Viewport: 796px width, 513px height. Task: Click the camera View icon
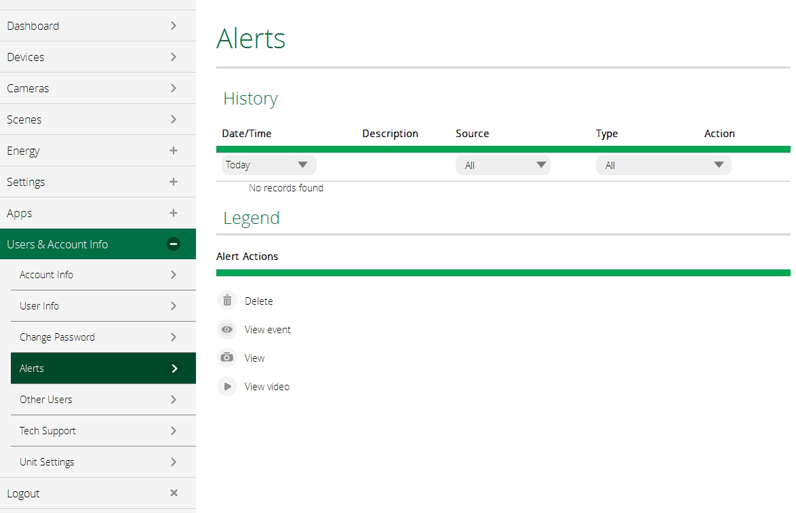[227, 358]
